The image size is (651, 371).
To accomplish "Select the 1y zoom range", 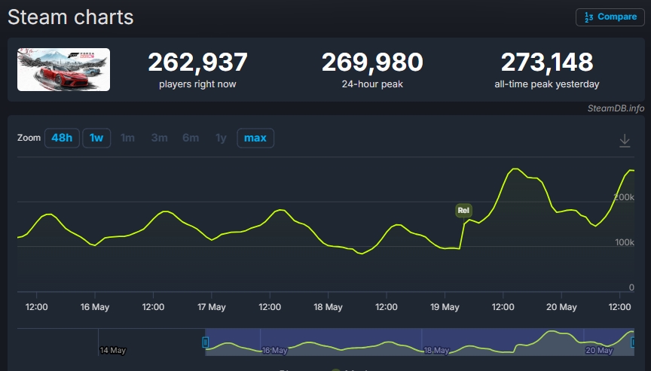I will [221, 138].
